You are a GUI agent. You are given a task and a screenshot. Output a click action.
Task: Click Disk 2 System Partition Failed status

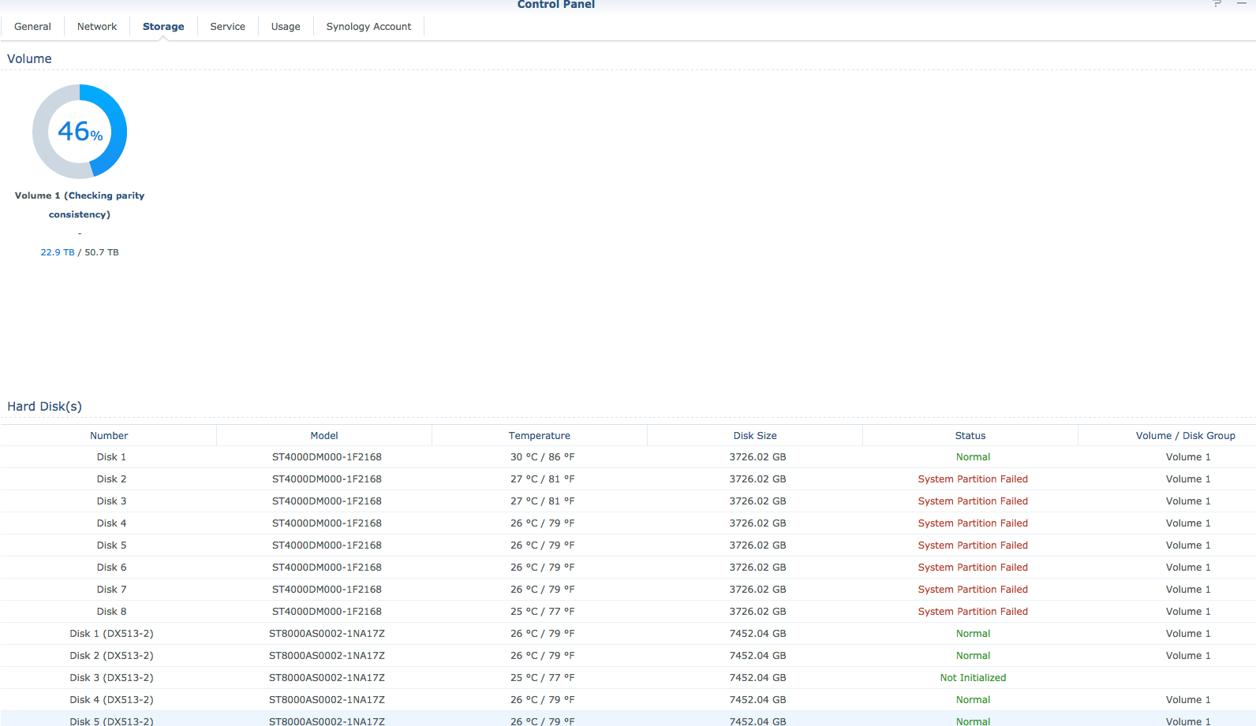click(973, 479)
